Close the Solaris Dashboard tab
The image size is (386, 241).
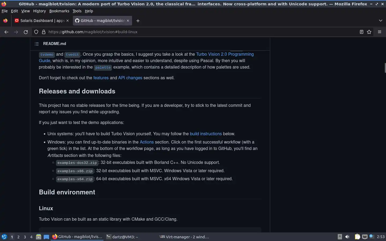click(68, 21)
